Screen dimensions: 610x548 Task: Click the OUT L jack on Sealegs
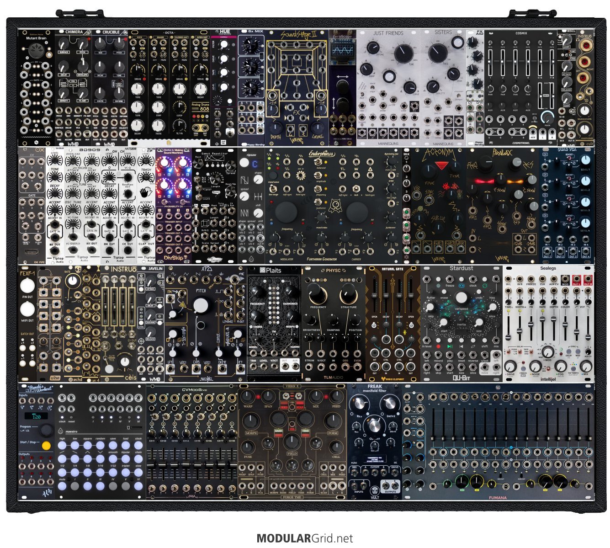pyautogui.click(x=576, y=278)
